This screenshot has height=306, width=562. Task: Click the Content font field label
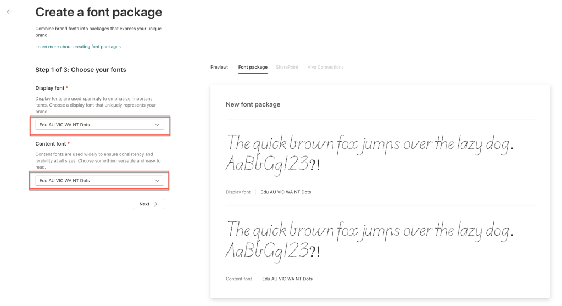click(52, 143)
